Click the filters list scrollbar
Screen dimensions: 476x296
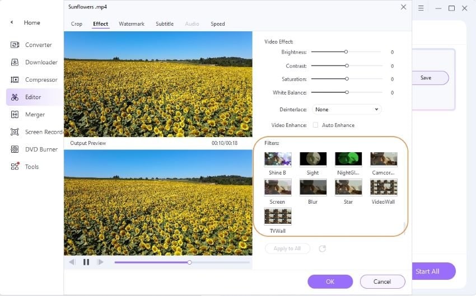[x=404, y=229]
